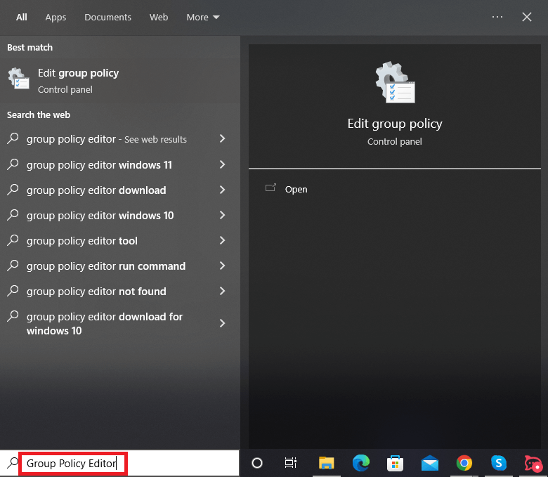Open the Mail app from the taskbar

(x=429, y=464)
